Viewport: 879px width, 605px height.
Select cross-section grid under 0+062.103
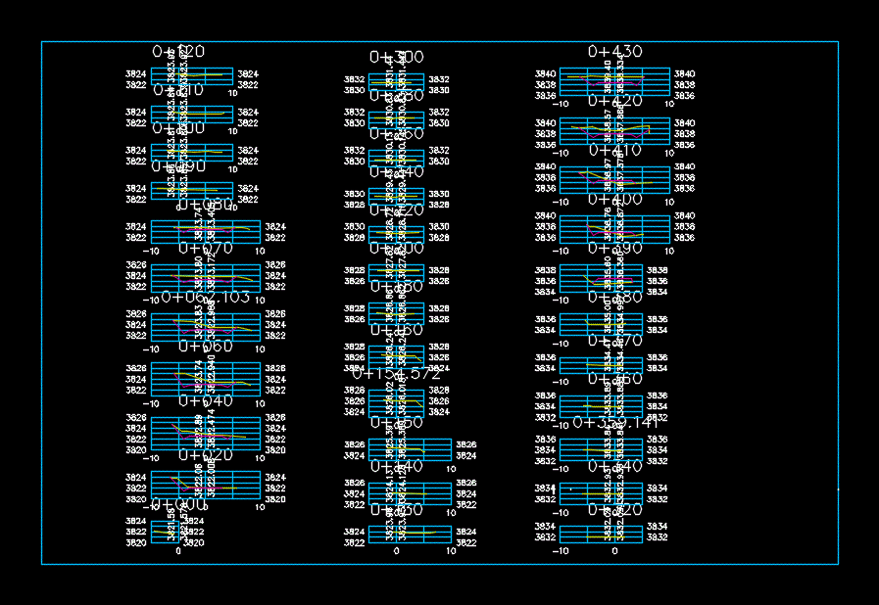[x=206, y=327]
